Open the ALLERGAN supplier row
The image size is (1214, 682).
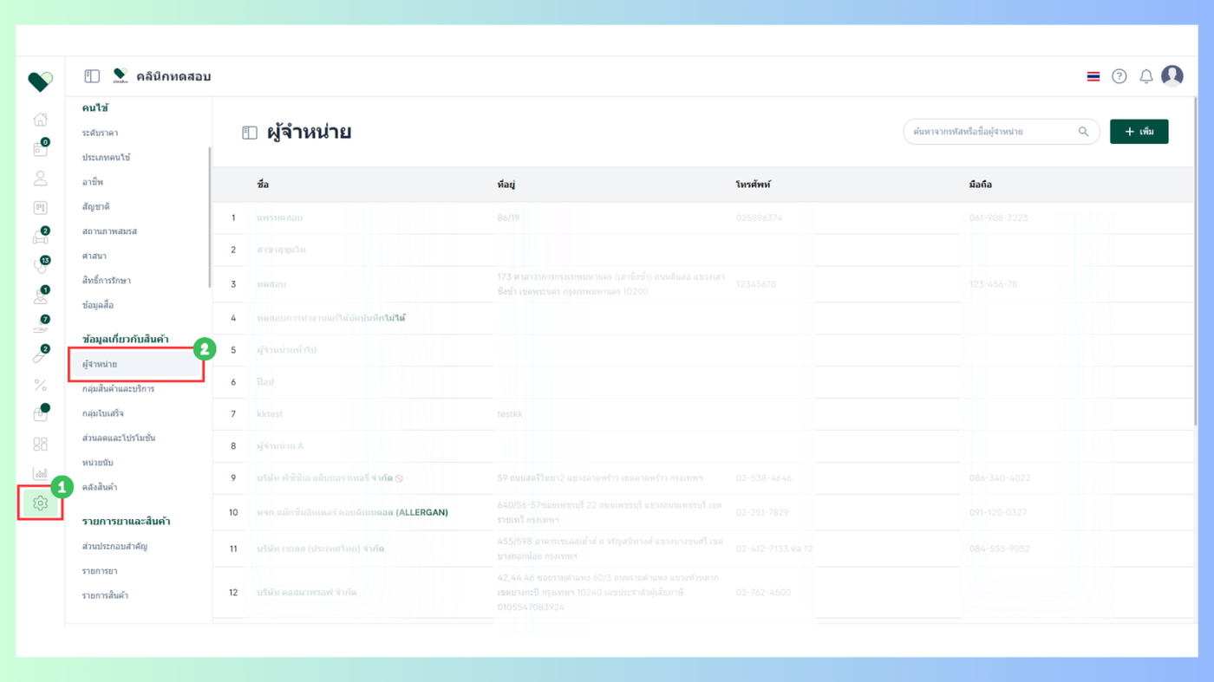[x=702, y=513]
